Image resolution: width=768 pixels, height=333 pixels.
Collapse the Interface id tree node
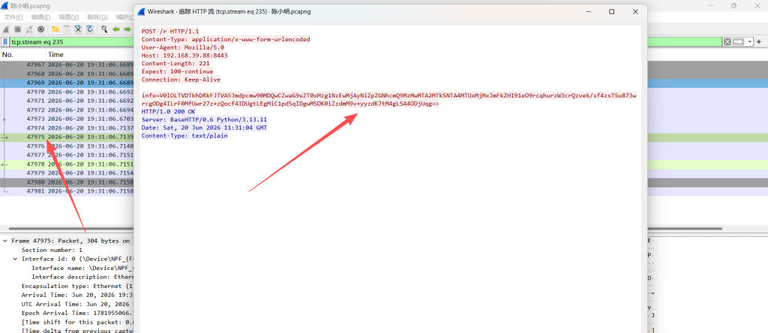click(15, 259)
